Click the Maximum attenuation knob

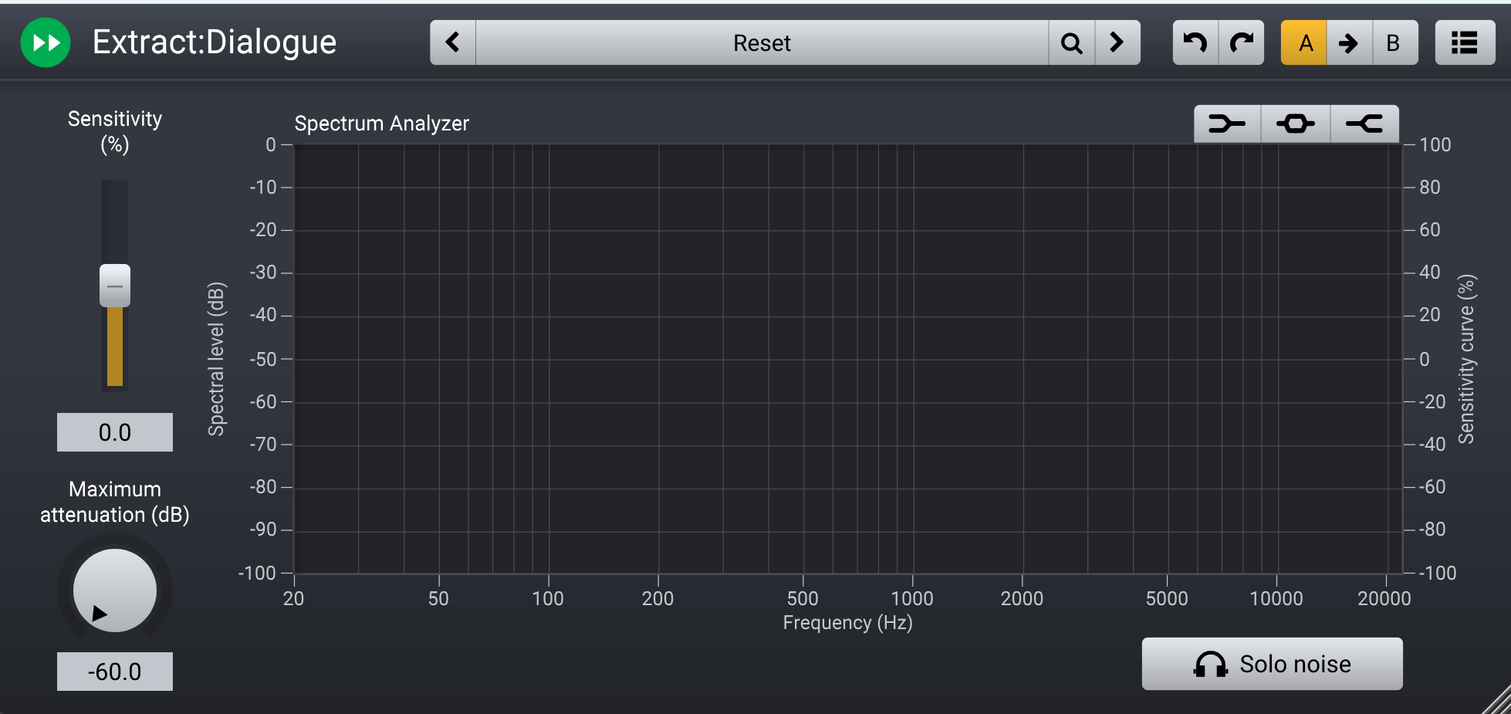(x=115, y=590)
